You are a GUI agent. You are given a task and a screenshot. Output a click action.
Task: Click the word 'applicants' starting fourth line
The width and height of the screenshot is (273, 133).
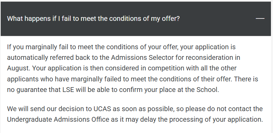(23, 79)
